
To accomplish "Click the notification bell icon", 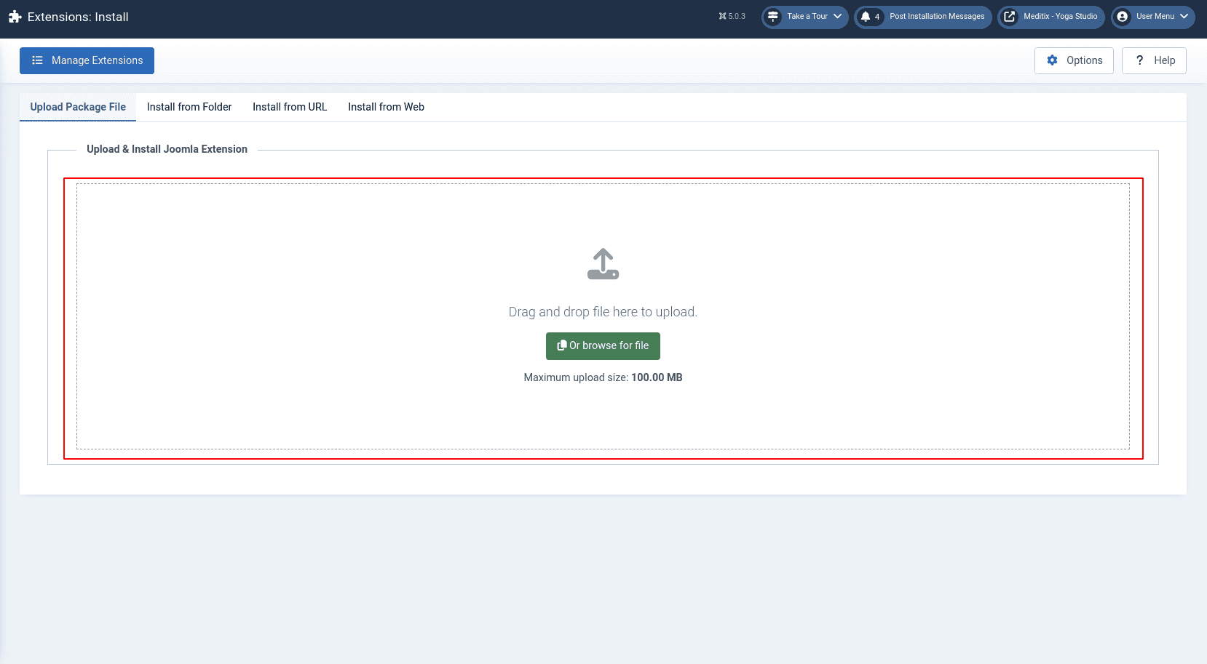I will 866,17.
